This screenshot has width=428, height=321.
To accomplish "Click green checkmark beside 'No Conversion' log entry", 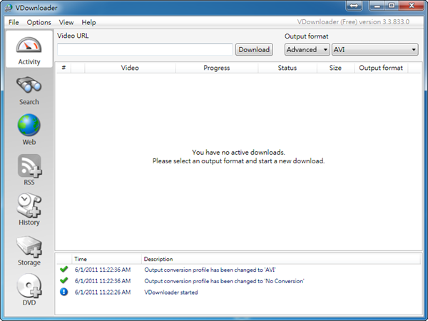I will point(64,280).
